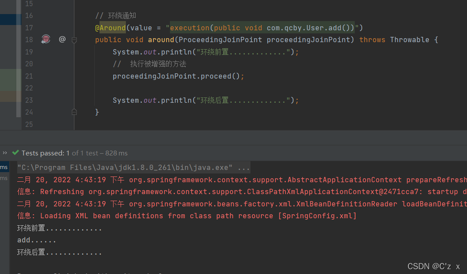This screenshot has width=467, height=274.
Task: Click the 'Refreshing' ClassPathXmlApplicationContext log line
Action: (242, 192)
